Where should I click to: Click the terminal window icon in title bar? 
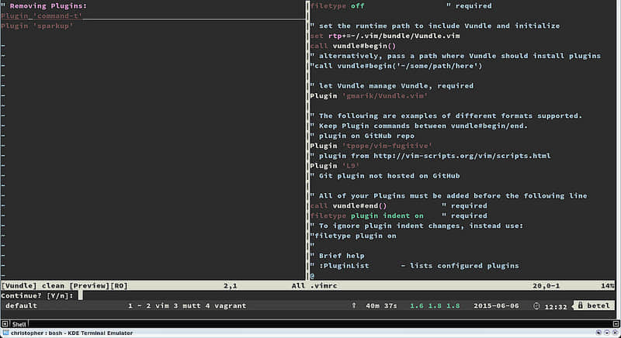[5, 333]
